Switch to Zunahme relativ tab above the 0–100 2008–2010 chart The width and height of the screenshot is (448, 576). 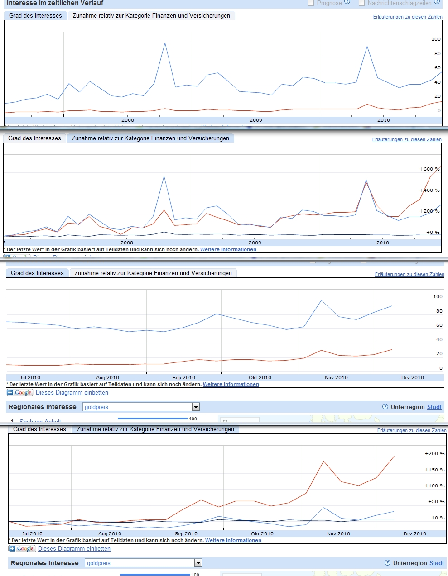pyautogui.click(x=151, y=15)
